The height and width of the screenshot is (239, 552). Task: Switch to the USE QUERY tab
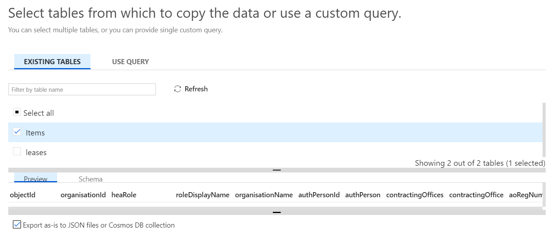[x=130, y=62]
